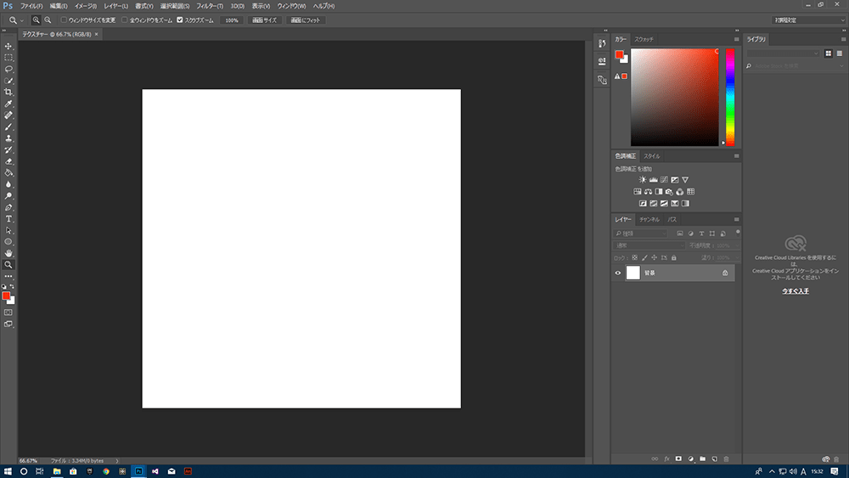This screenshot has height=478, width=849.
Task: Click the 今すぐ入手 link
Action: click(795, 291)
